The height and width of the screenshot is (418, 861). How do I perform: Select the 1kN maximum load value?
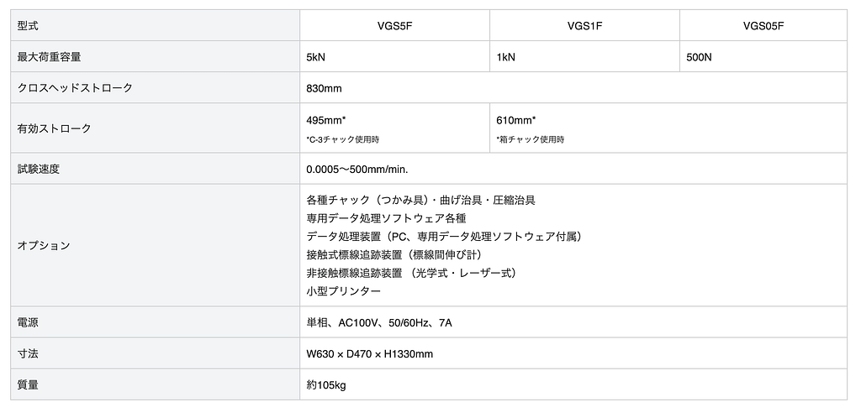point(506,57)
